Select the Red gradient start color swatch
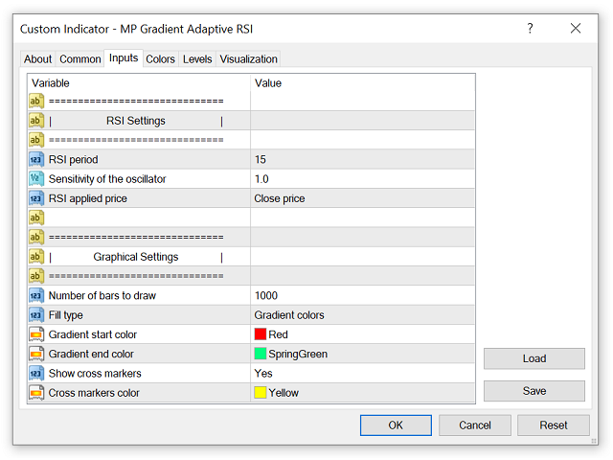613x460 pixels. pyautogui.click(x=260, y=334)
